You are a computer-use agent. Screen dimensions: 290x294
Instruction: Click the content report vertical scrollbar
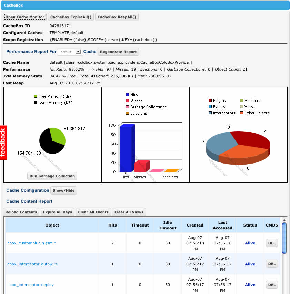tap(284, 238)
